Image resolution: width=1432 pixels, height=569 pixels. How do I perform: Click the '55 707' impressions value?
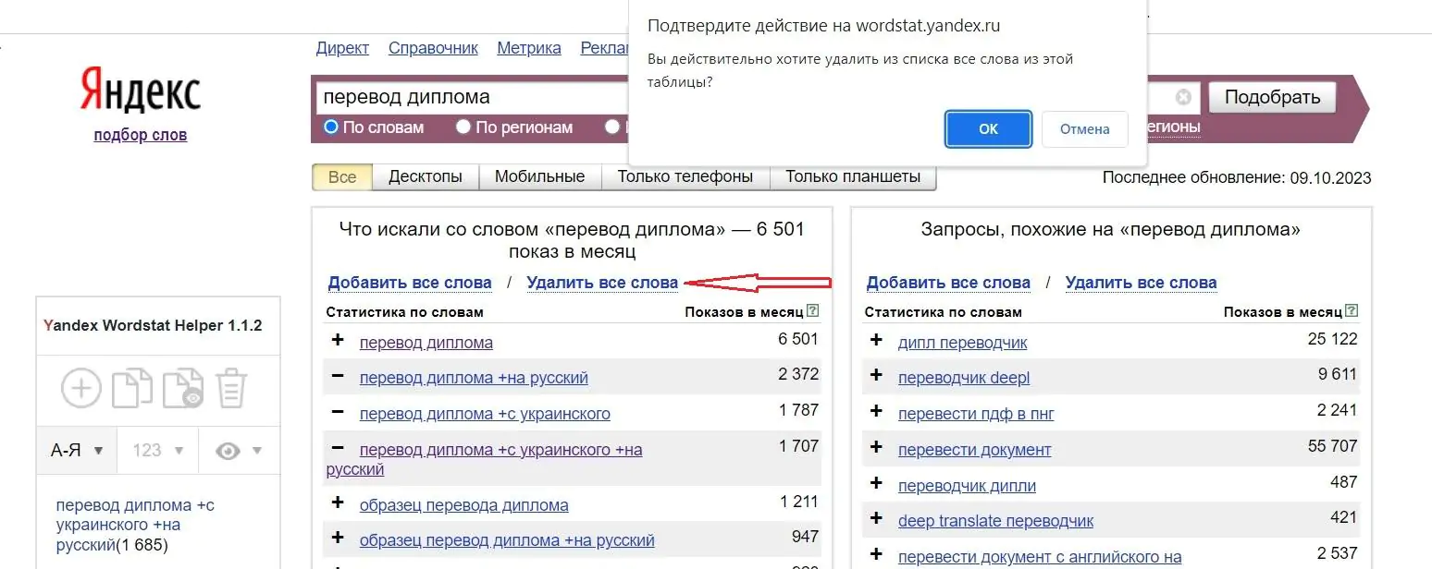click(x=1332, y=446)
